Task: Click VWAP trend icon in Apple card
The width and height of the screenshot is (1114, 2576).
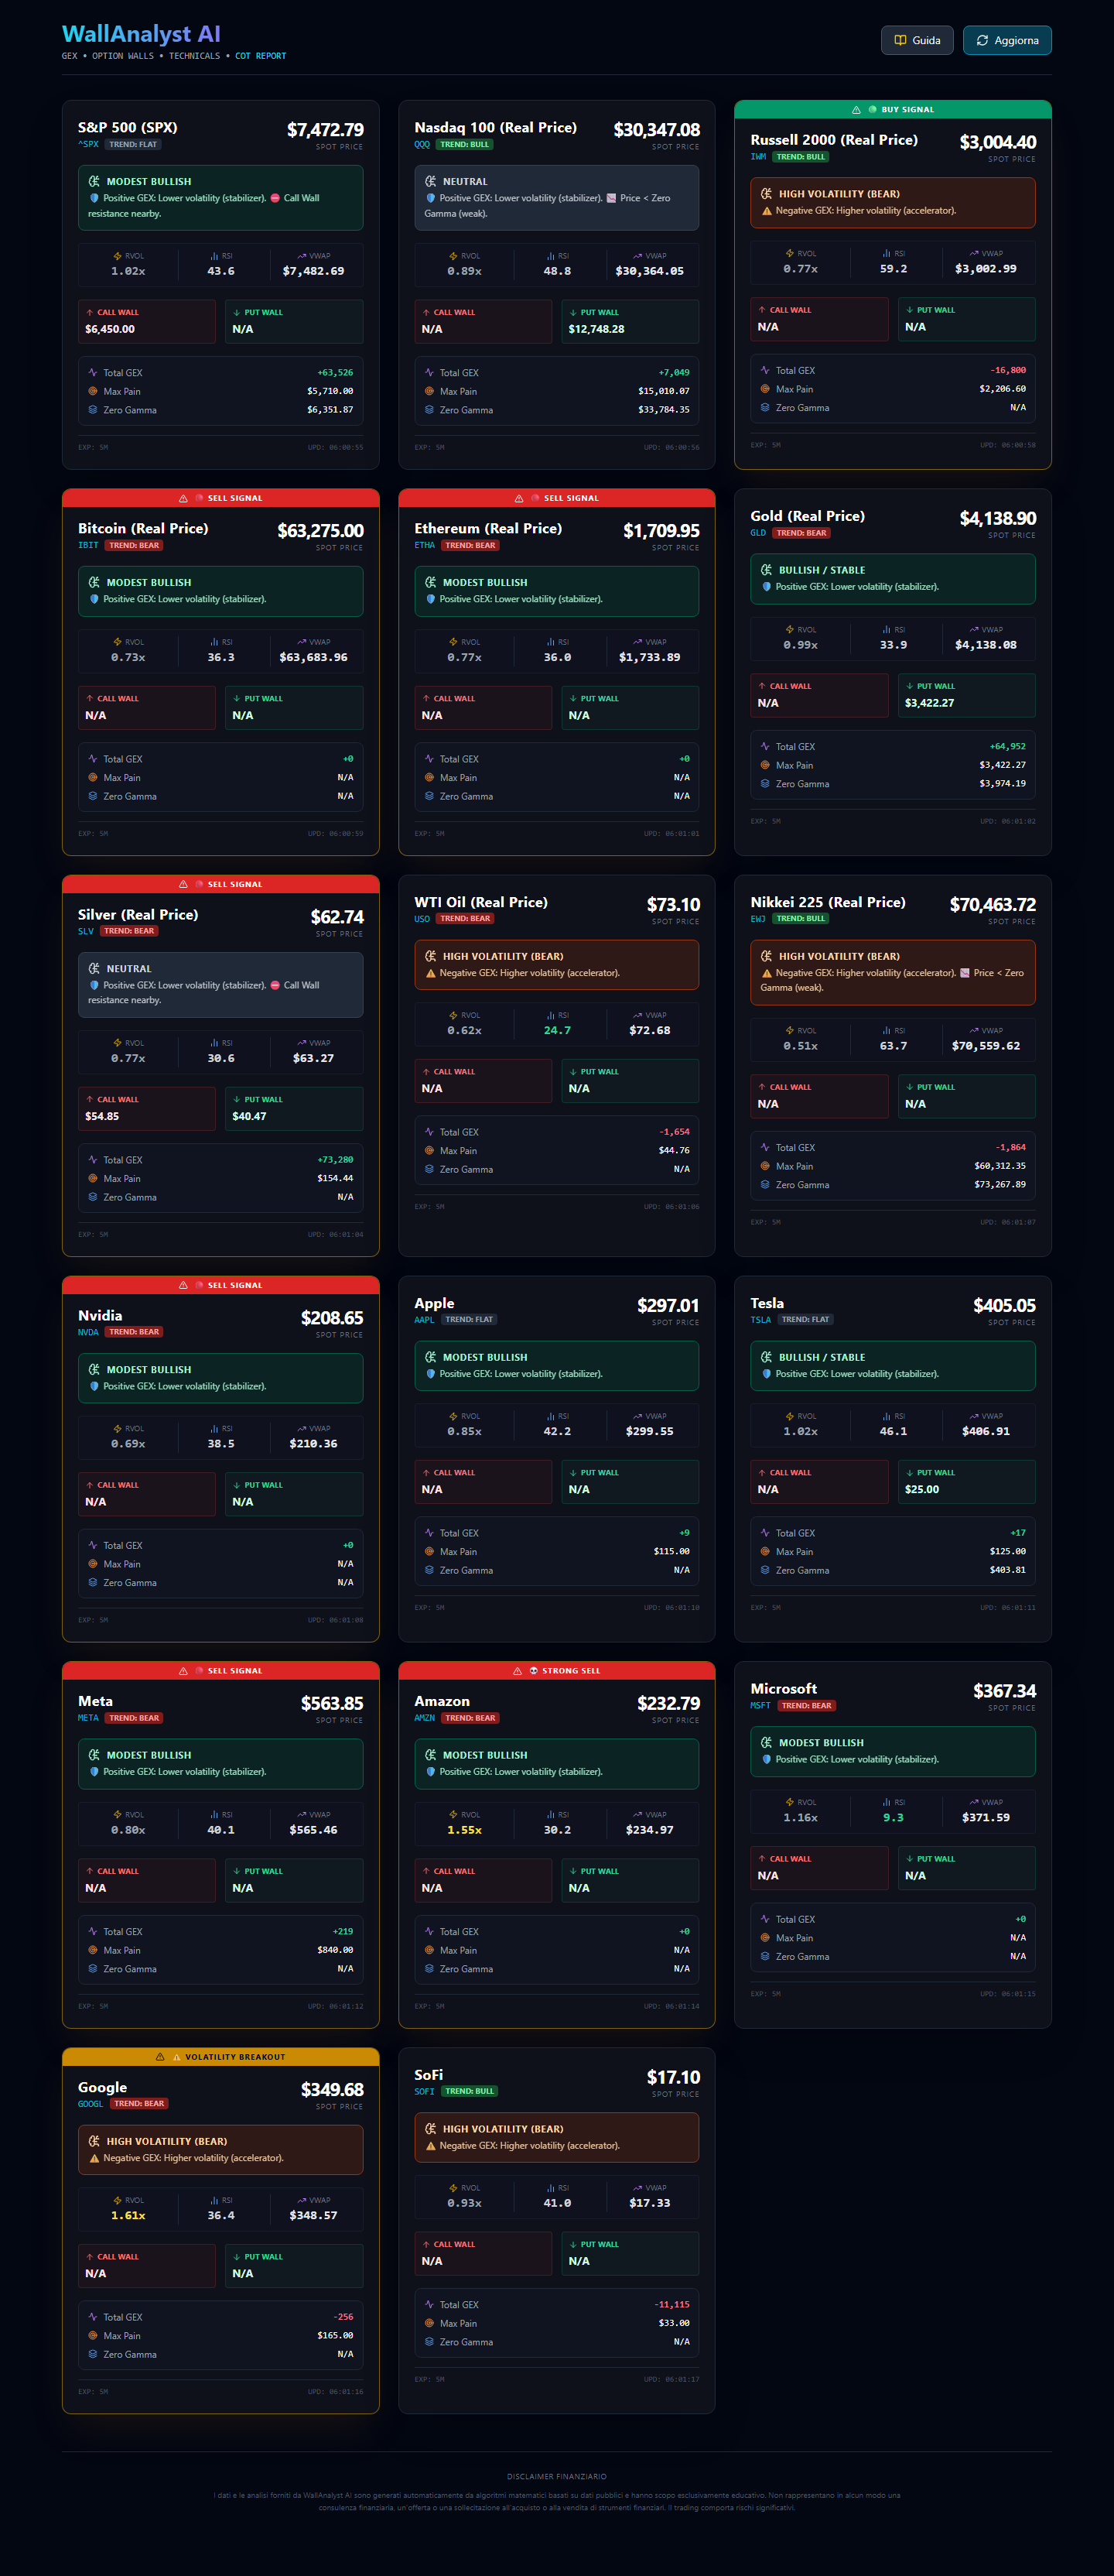Action: point(637,1416)
